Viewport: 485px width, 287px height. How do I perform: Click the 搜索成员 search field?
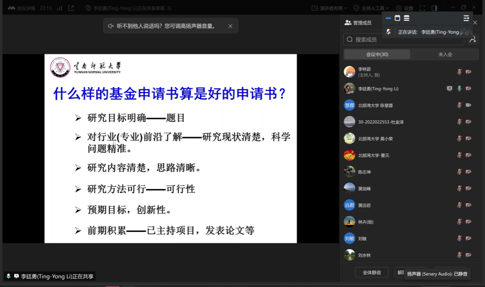403,40
